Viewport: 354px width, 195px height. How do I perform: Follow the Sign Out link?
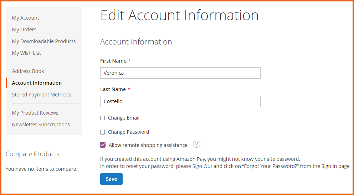tap(202, 166)
